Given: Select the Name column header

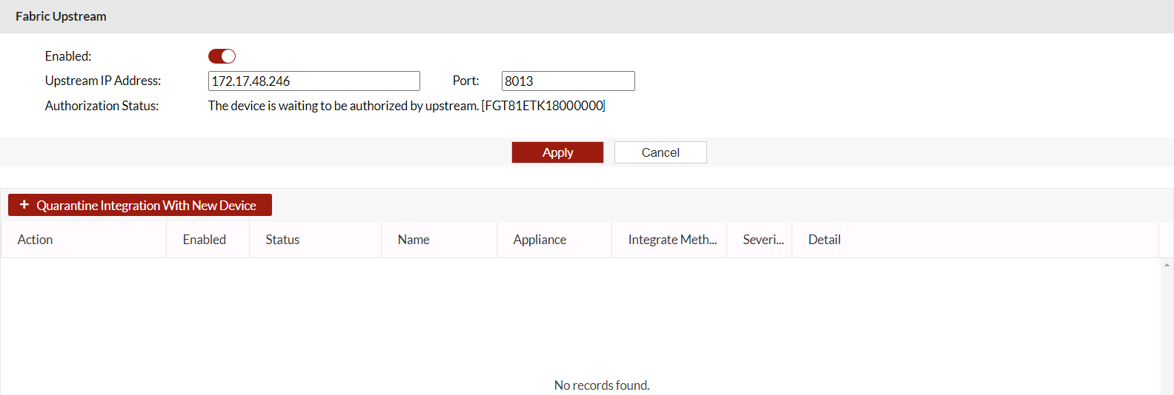Looking at the screenshot, I should coord(414,240).
